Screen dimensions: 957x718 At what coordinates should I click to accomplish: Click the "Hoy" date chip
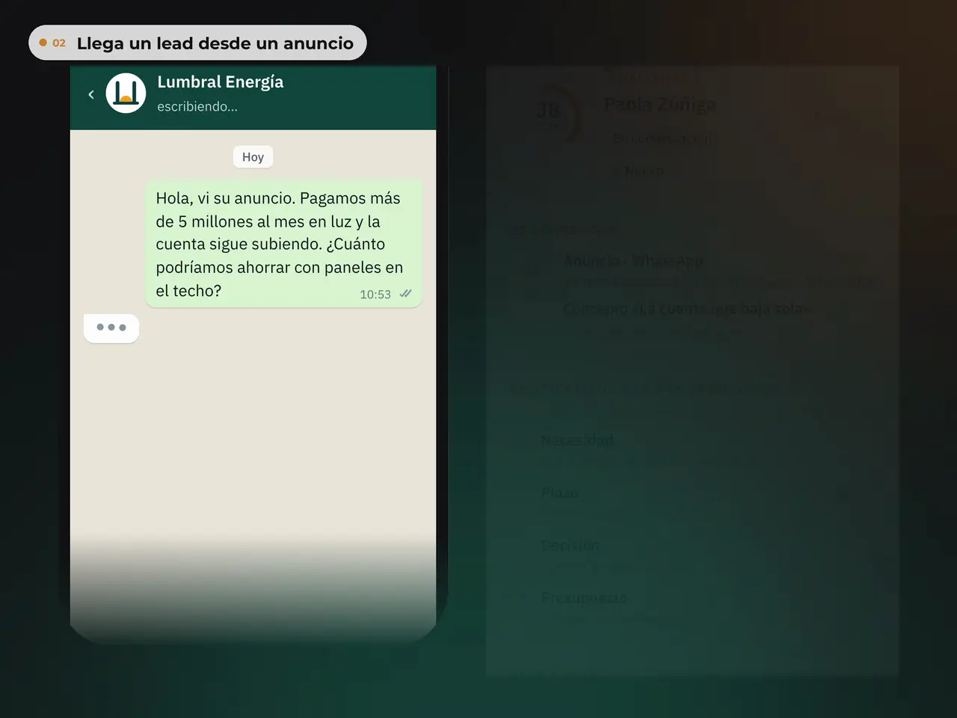[x=253, y=157]
